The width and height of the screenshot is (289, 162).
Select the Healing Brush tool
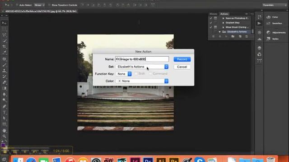pos(4,59)
